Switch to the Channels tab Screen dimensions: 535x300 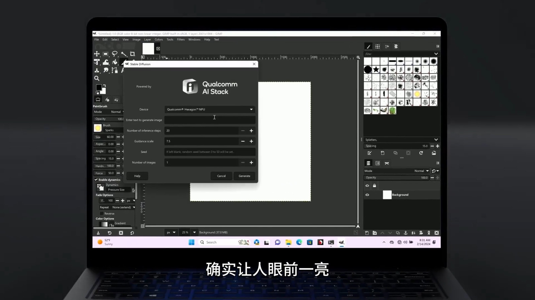tap(378, 163)
